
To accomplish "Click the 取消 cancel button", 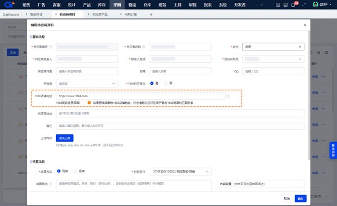I will [286, 199].
